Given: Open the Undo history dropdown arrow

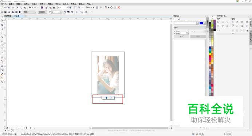Looking at the screenshot, I should [x=32, y=8].
